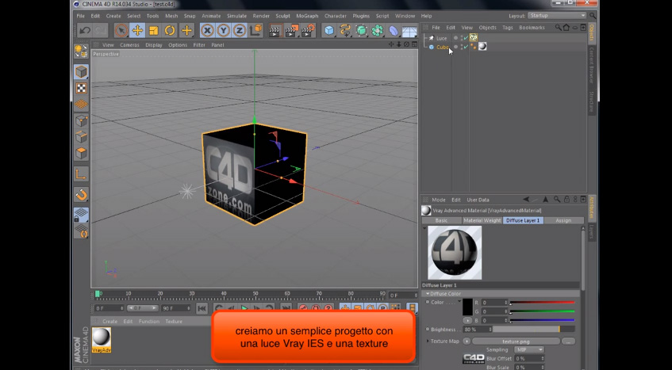Select the Workplane mode grid icon
The image size is (672, 370).
pos(82,104)
